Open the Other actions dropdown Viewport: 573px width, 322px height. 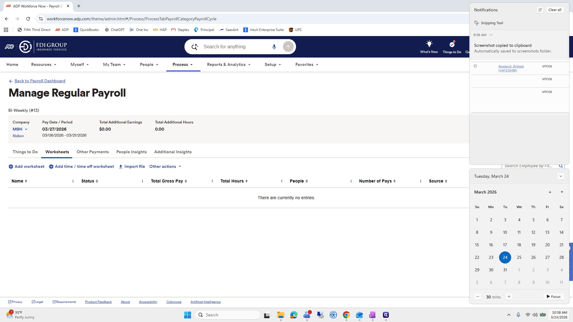pos(165,167)
